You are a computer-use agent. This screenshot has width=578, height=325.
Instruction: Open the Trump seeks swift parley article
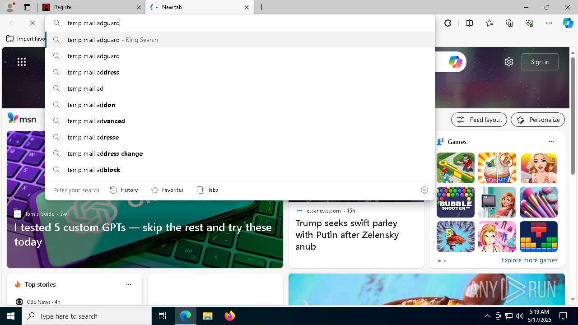347,235
